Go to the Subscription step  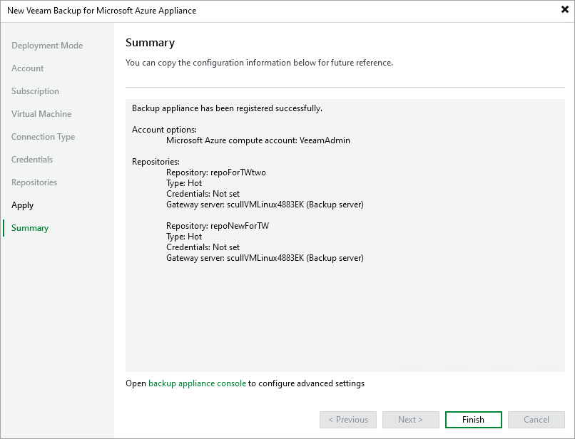point(35,91)
